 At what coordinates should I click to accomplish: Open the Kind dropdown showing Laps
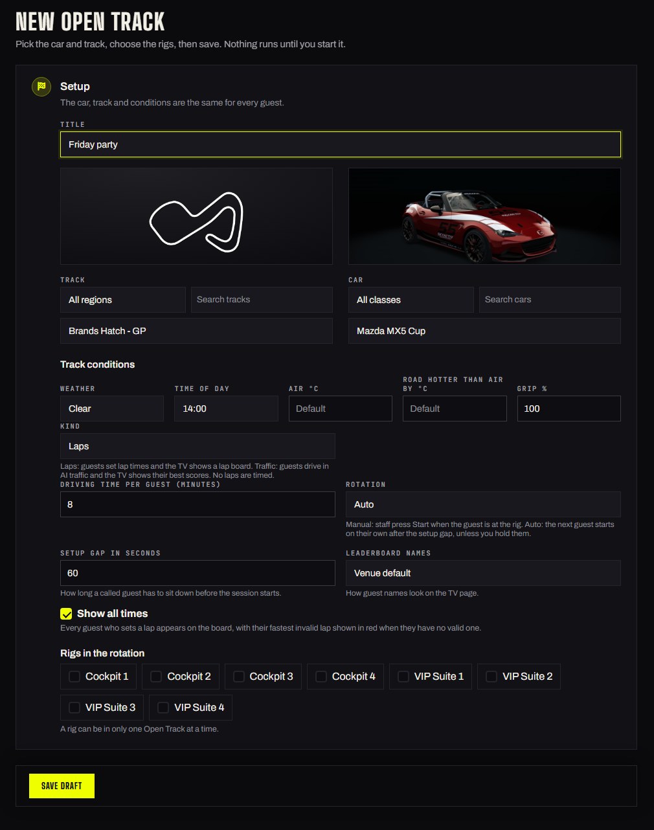[197, 446]
